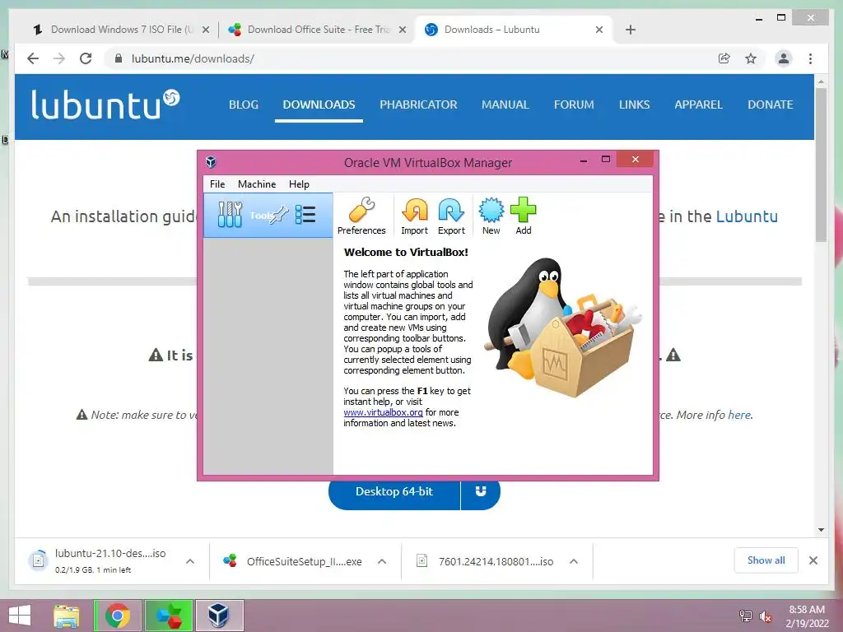Close the Download Office Suite tab
Image resolution: width=843 pixels, height=632 pixels.
pos(402,30)
